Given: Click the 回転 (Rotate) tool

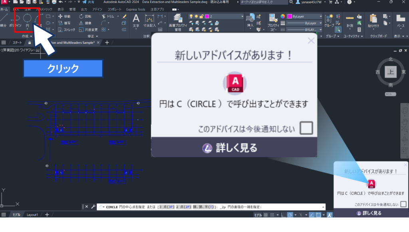Looking at the screenshot, I should pos(85,16).
